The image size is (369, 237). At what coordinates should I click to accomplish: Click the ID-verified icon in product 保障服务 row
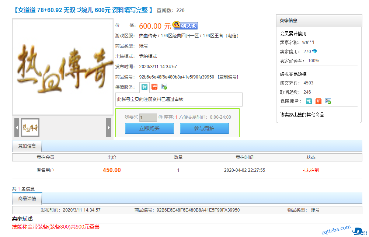click(x=164, y=87)
